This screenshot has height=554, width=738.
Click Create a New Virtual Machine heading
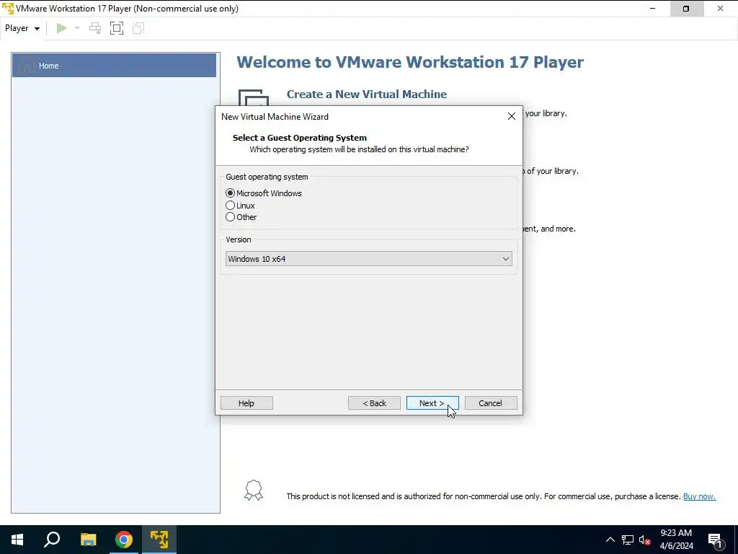[x=367, y=94]
